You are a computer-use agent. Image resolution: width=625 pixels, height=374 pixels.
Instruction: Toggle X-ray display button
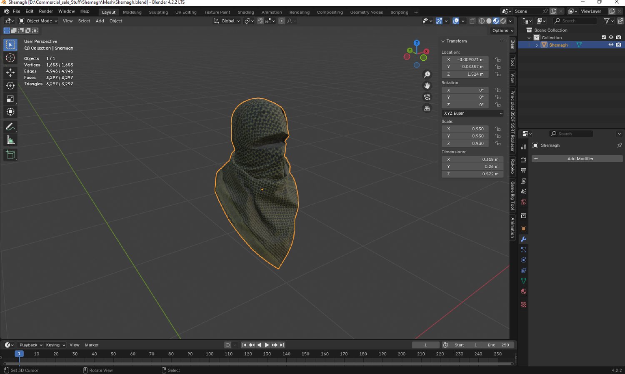[472, 21]
